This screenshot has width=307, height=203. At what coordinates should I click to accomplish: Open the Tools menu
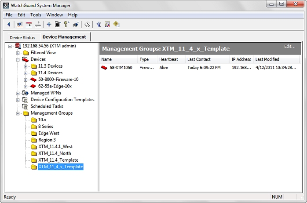tap(36, 15)
